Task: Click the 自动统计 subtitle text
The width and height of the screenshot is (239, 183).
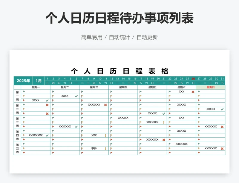Action: [x=119, y=37]
